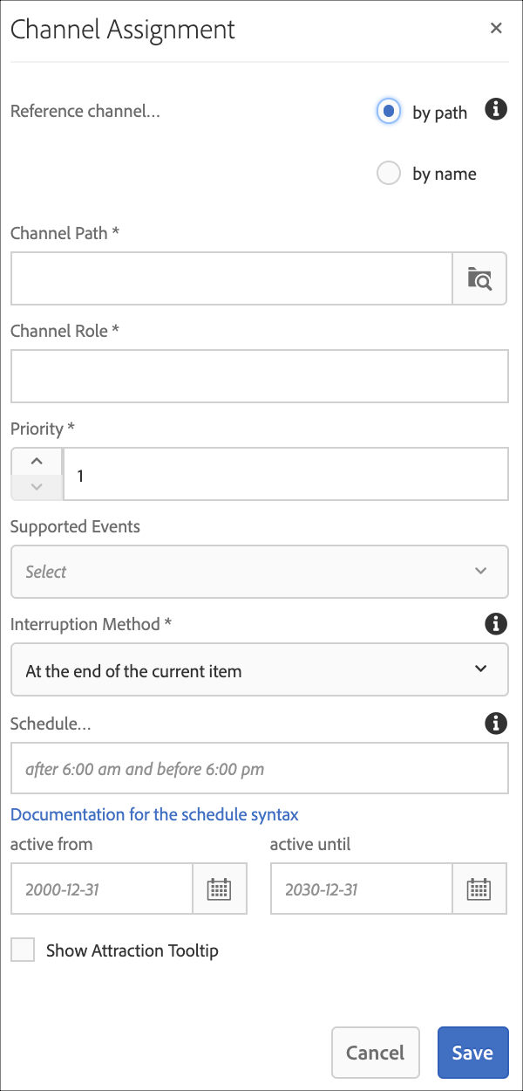
Task: Increase Priority with the up arrow
Action: (x=37, y=462)
